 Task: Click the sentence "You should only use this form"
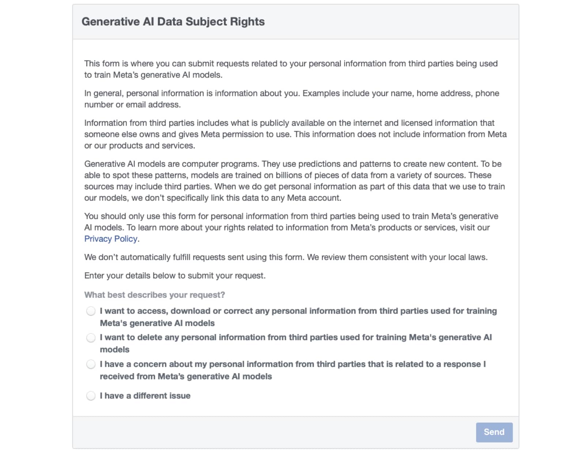[291, 222]
